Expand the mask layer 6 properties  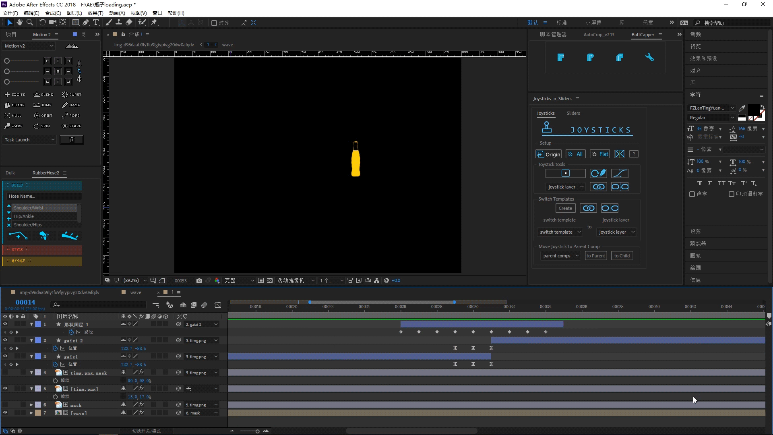[31, 405]
